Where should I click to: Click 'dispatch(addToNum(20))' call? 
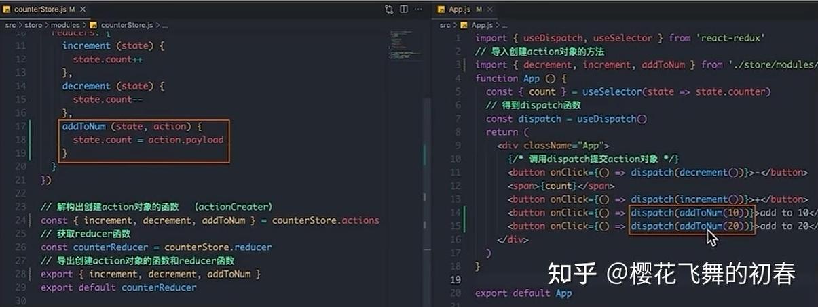click(x=692, y=226)
